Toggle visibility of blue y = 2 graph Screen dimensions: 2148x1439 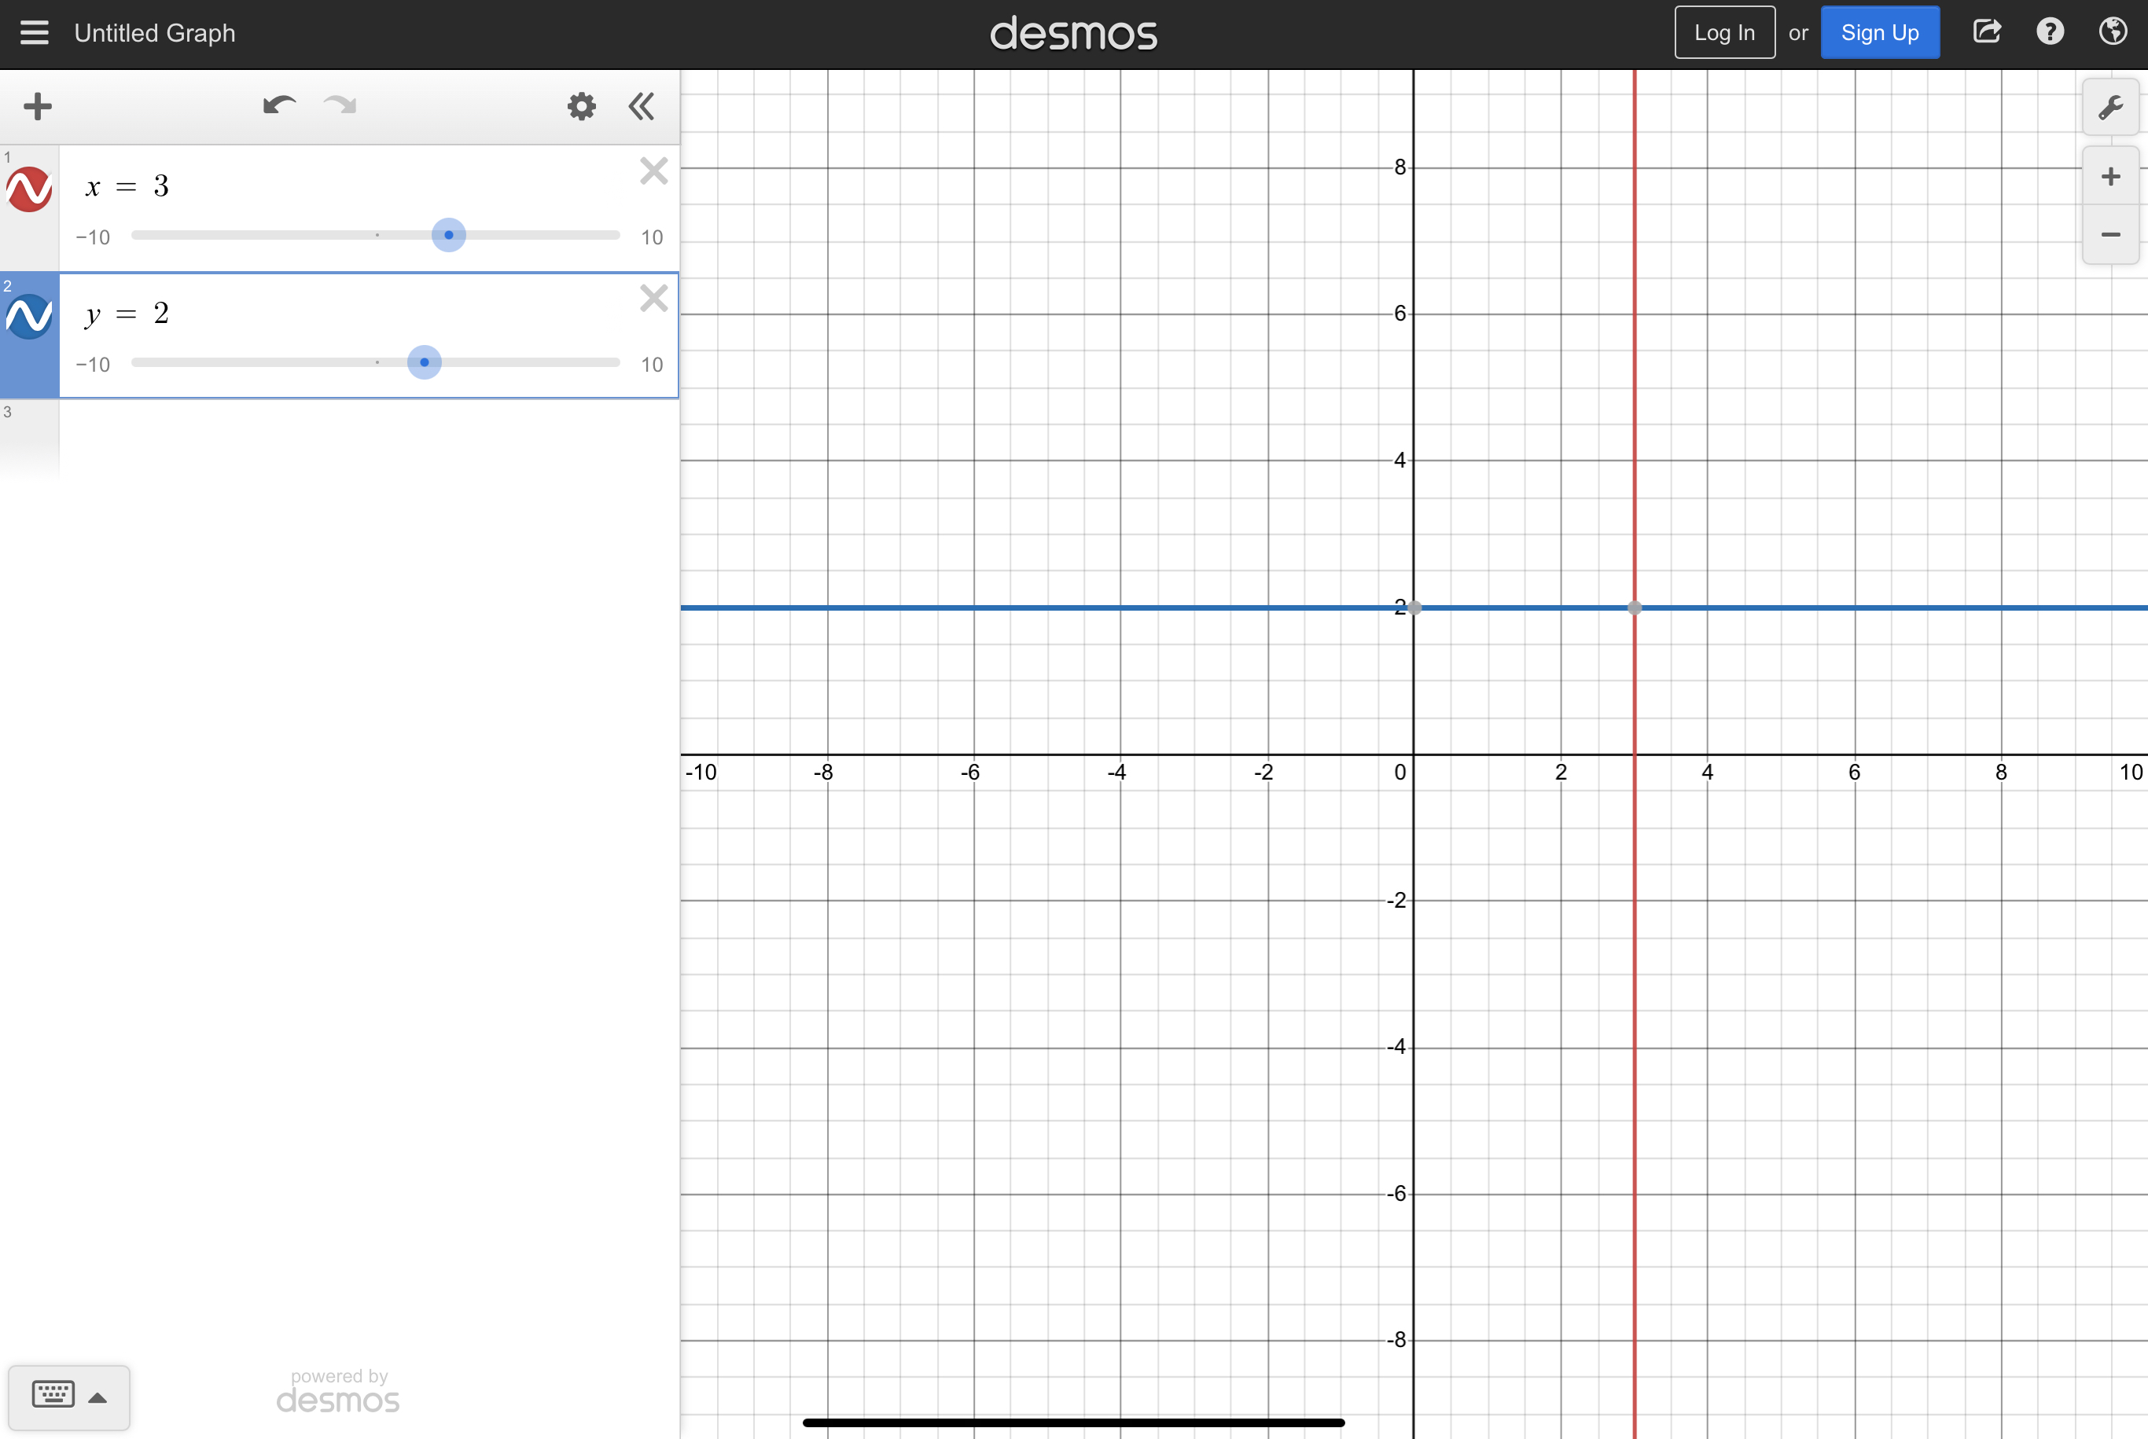[x=29, y=317]
